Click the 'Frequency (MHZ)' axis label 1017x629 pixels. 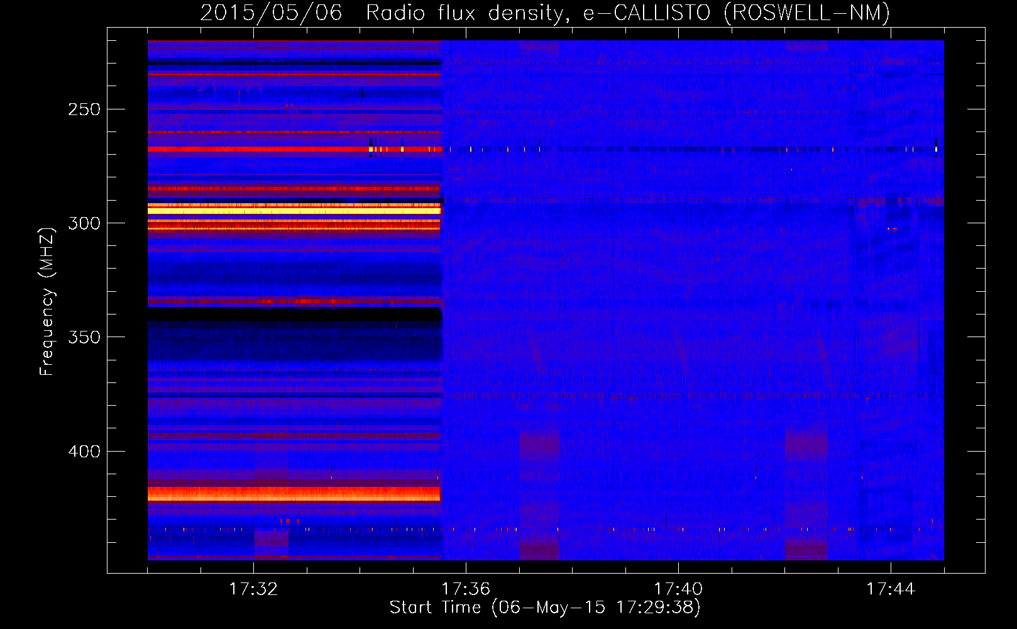click(x=47, y=301)
